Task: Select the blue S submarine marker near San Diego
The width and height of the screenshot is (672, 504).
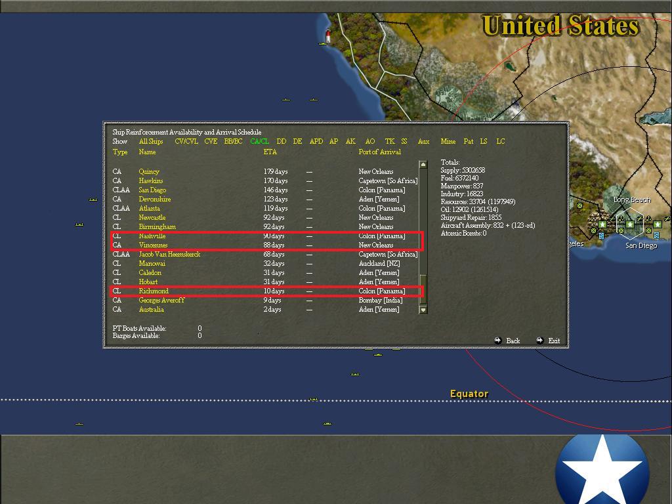Action: point(656,236)
